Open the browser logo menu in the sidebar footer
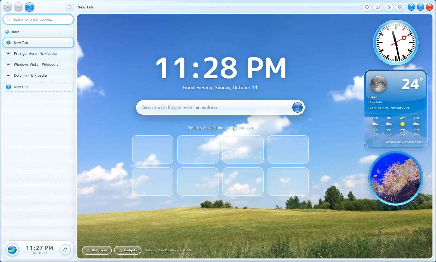This screenshot has height=262, width=436. click(x=12, y=249)
